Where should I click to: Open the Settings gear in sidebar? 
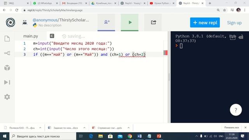tap(7, 97)
